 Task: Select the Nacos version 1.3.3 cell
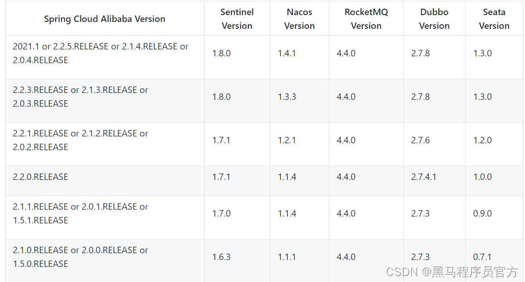287,97
